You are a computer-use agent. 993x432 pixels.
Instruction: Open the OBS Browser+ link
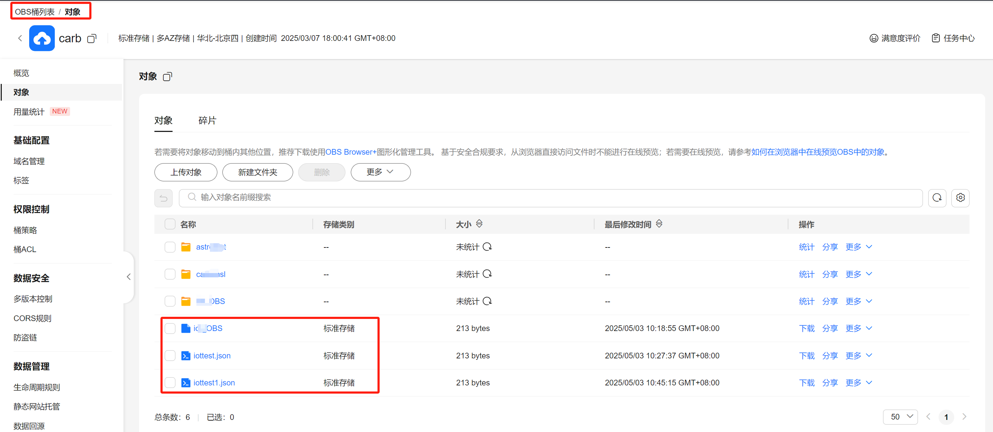[350, 152]
